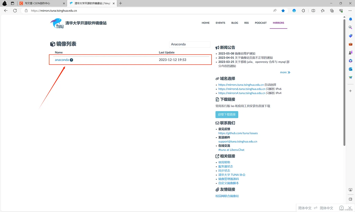Go back to the previous page

point(6,11)
